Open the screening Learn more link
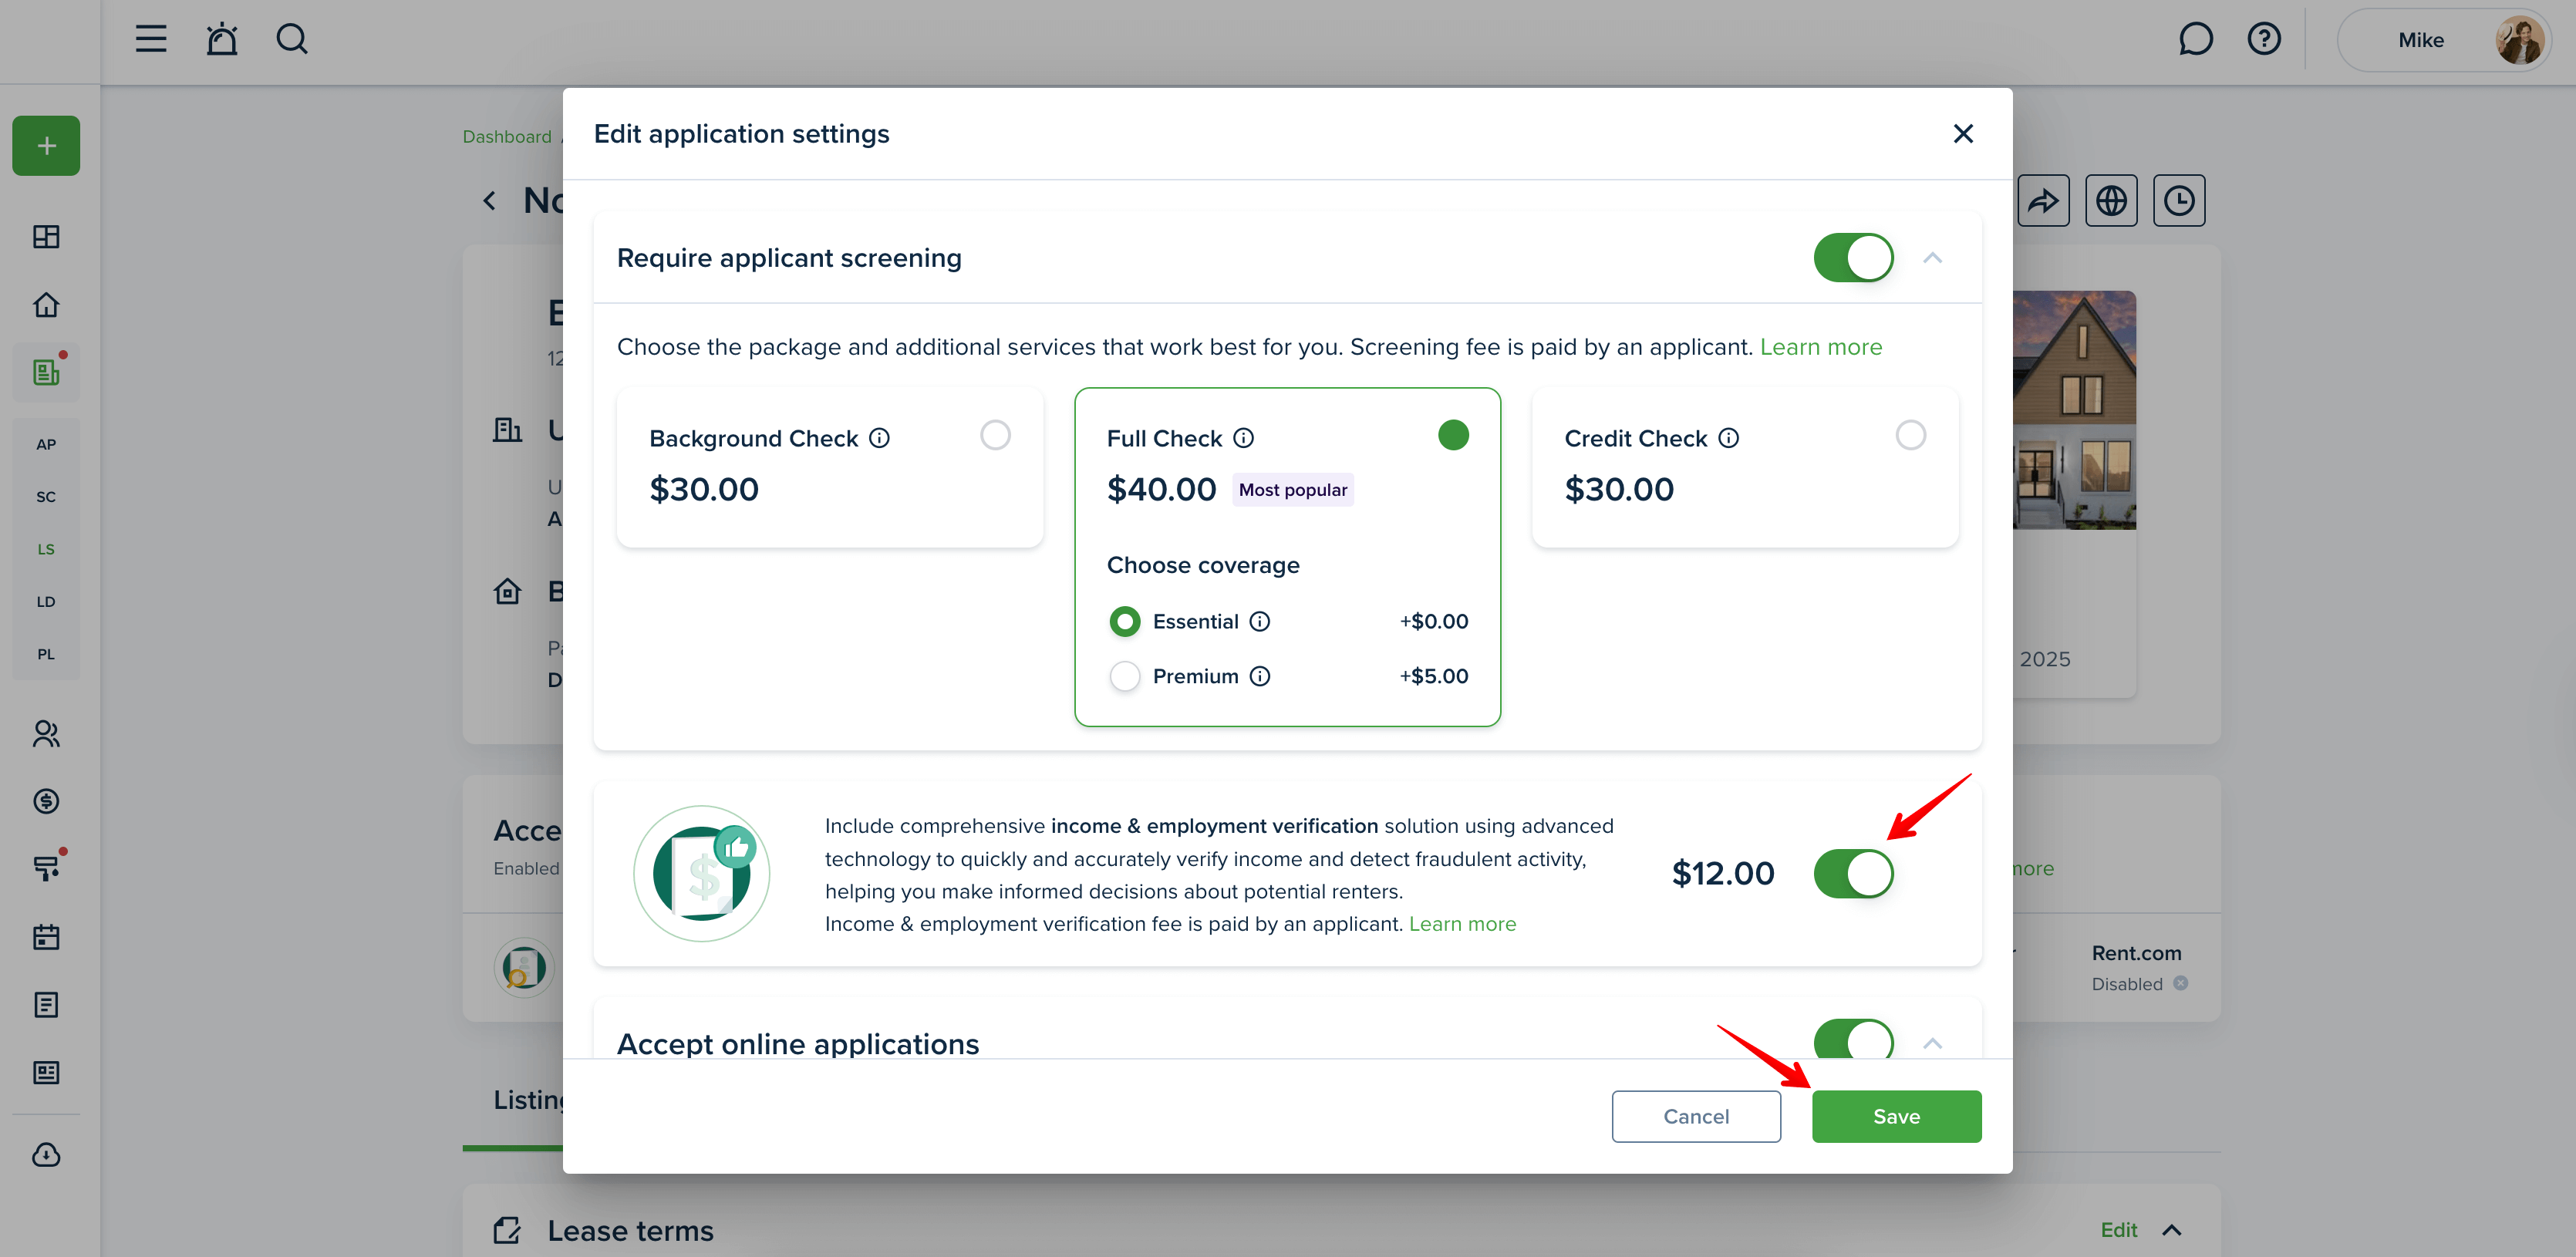 [1820, 347]
